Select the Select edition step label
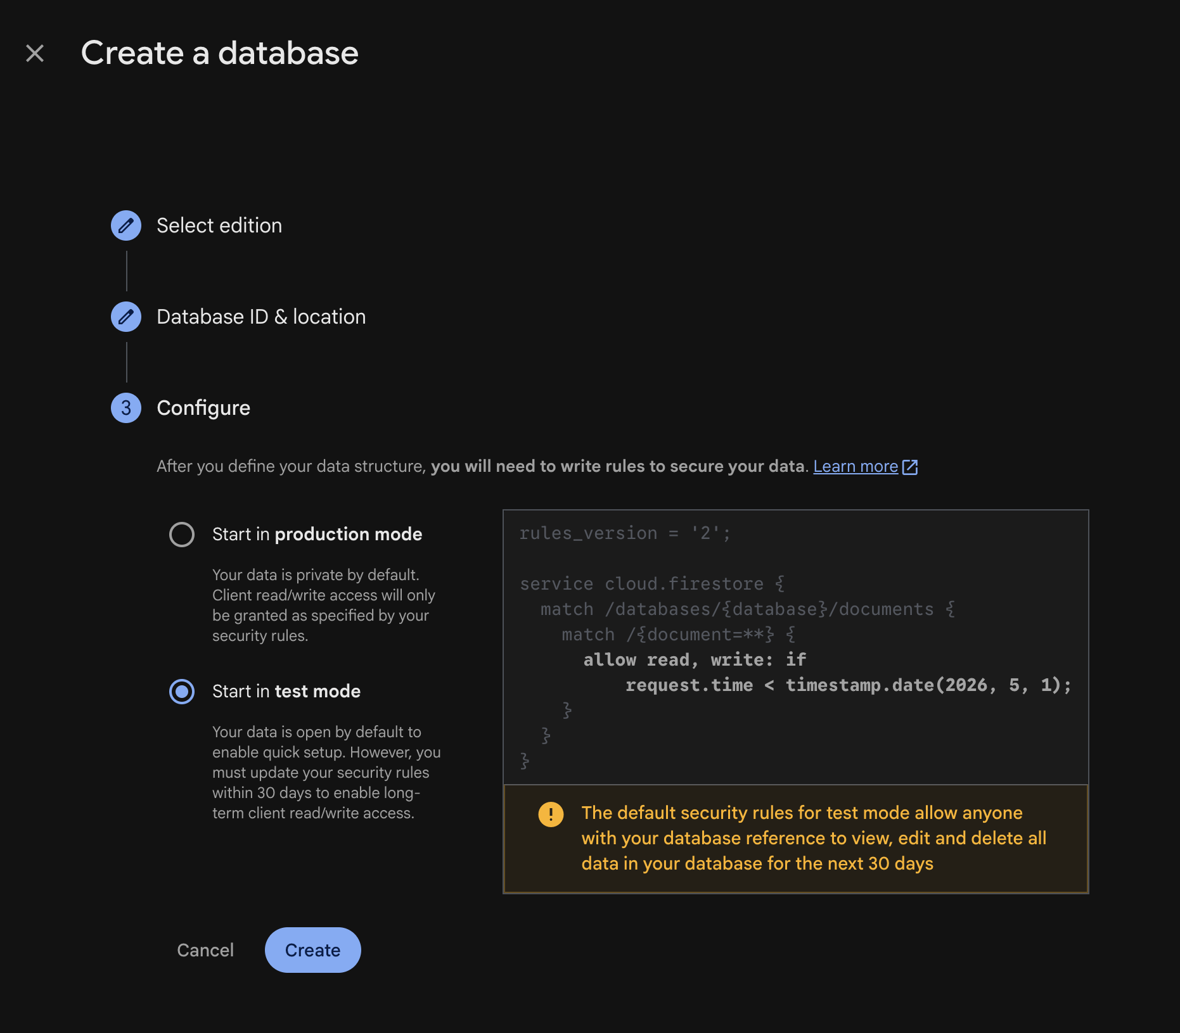The height and width of the screenshot is (1033, 1180). coord(219,225)
